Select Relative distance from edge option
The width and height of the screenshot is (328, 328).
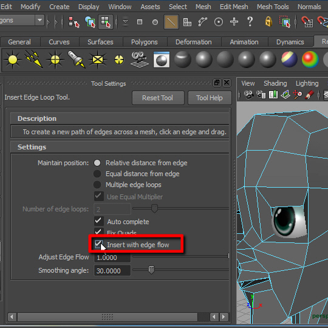(x=97, y=163)
